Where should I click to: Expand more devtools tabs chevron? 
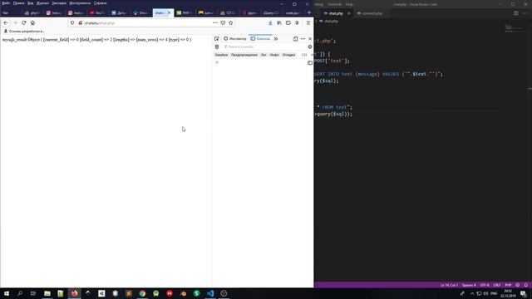coord(276,39)
